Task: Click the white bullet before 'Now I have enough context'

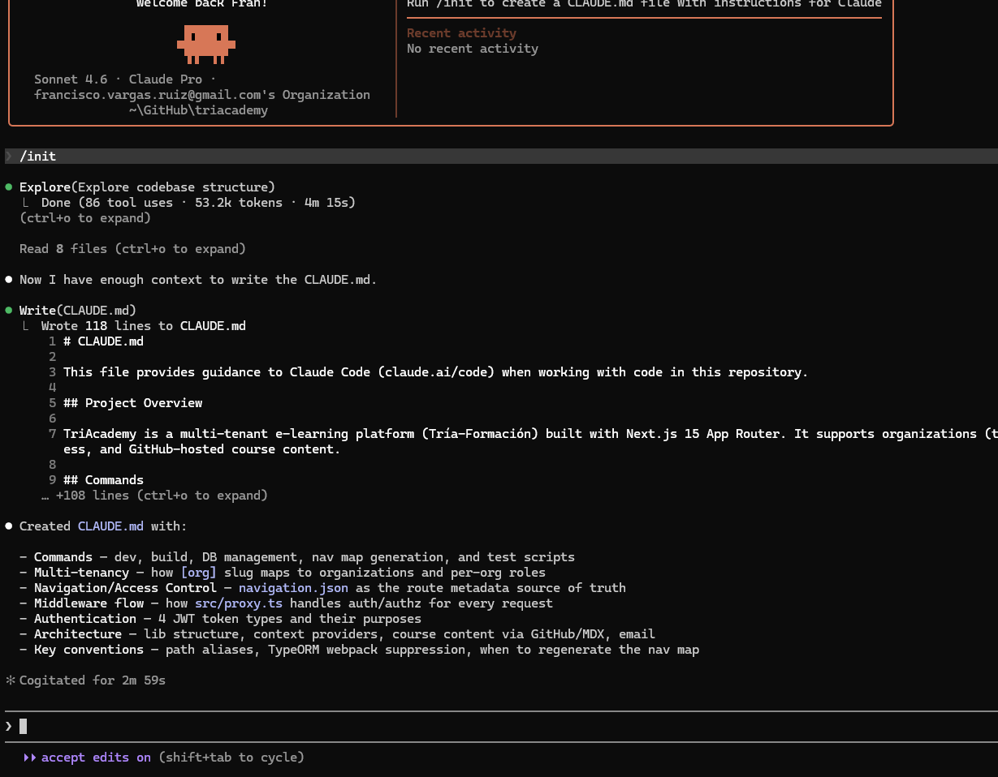Action: (x=9, y=280)
